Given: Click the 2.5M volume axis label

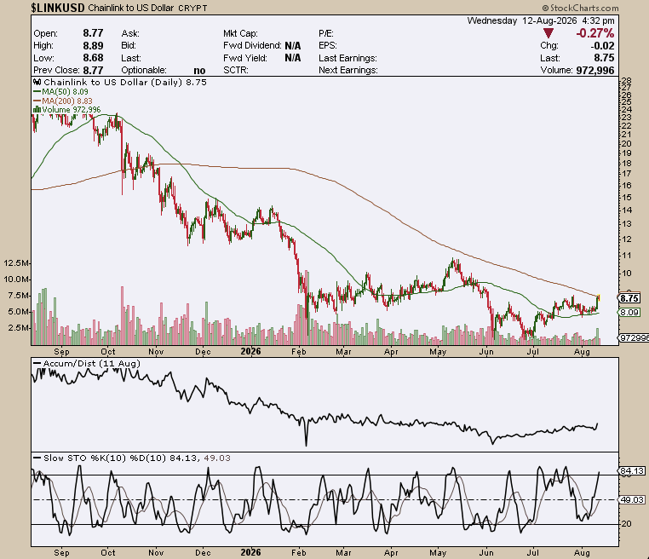Looking at the screenshot, I should point(18,327).
